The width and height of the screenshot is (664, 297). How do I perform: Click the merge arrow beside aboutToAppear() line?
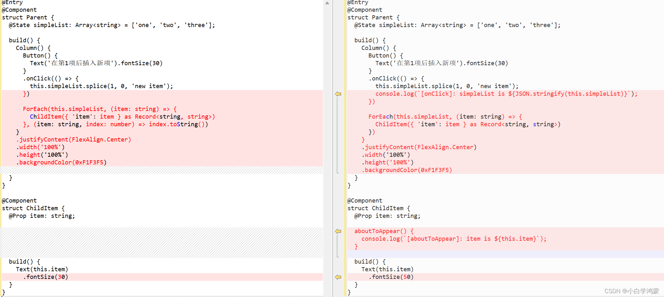coord(338,231)
